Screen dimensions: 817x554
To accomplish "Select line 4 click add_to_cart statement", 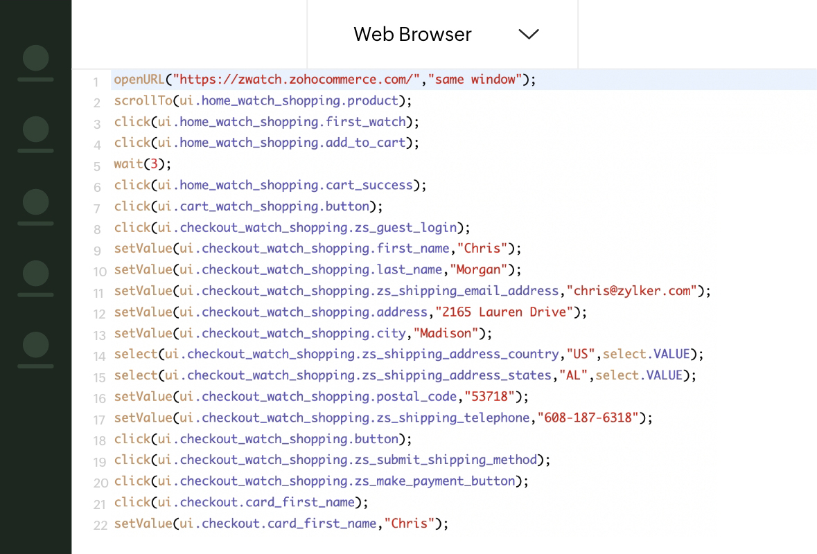I will pos(266,143).
